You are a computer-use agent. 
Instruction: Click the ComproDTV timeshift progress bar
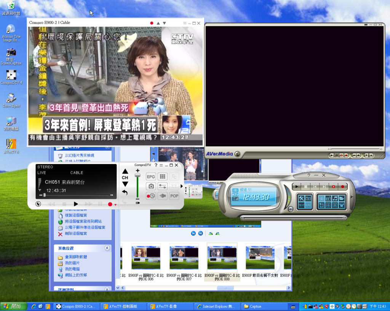click(x=76, y=195)
